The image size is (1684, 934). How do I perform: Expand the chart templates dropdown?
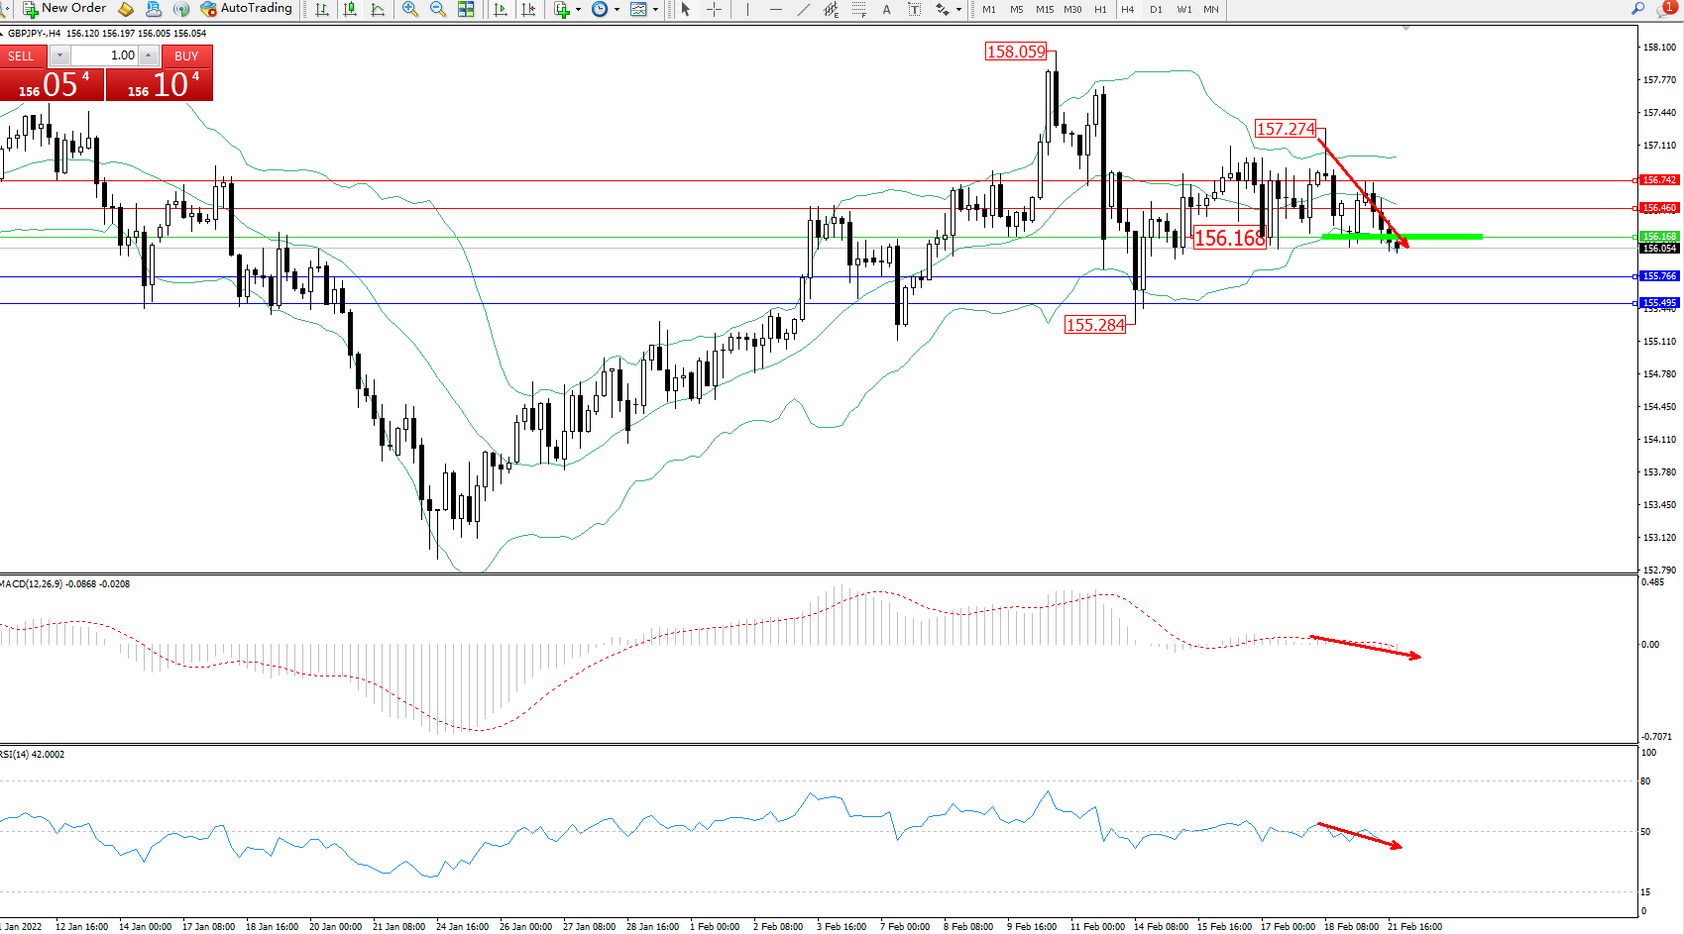click(655, 9)
